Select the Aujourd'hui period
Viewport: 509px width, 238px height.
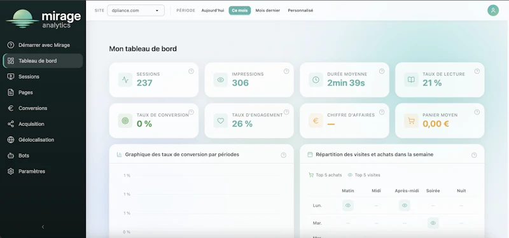tap(213, 10)
